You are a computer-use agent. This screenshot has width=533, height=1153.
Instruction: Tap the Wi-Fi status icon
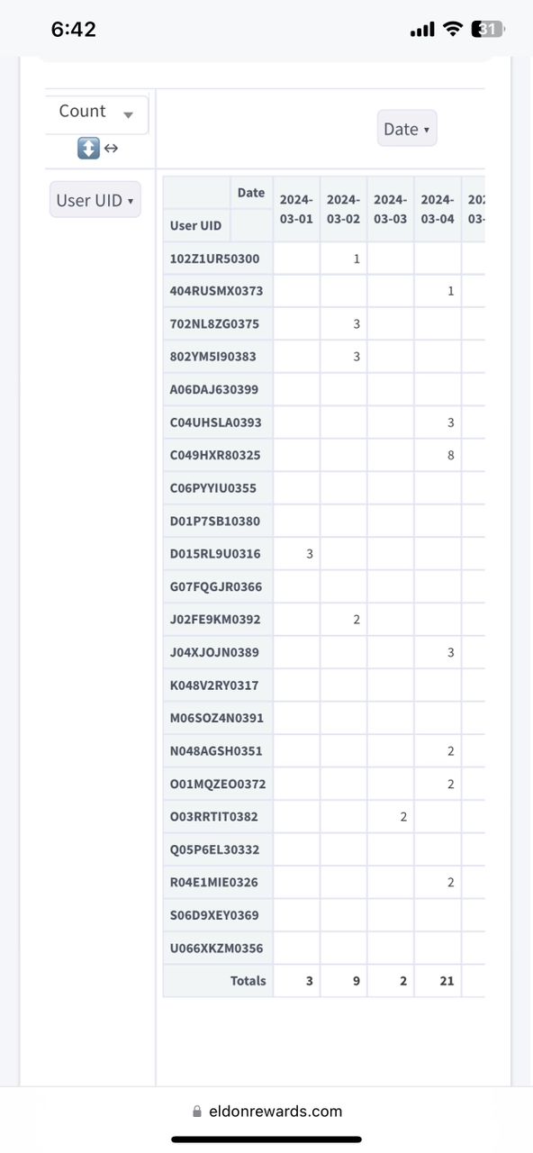pyautogui.click(x=452, y=30)
